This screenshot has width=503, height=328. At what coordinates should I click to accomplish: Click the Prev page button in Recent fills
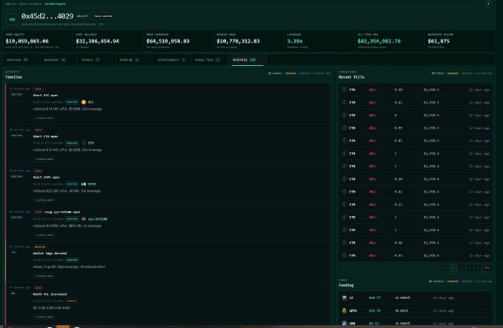tap(443, 267)
